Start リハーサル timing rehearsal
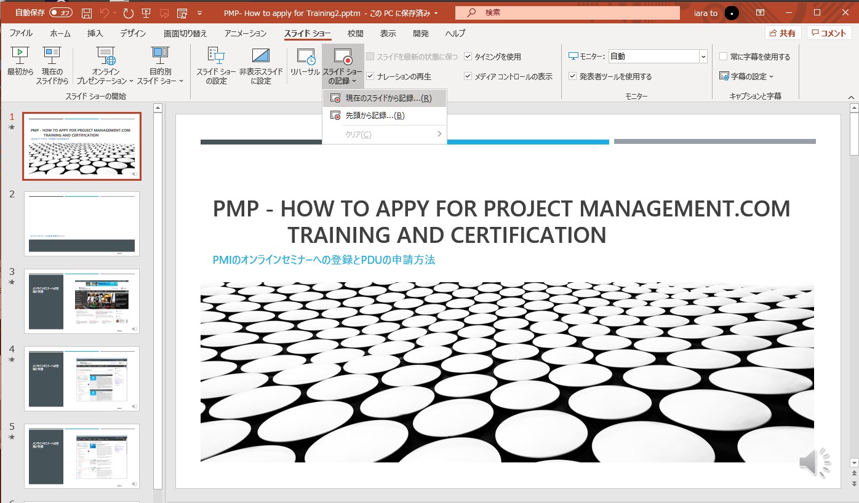This screenshot has height=503, width=859. click(305, 61)
